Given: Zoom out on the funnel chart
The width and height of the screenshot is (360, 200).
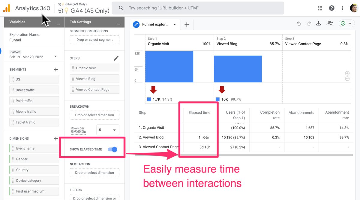Looking at the screenshot, I should click(x=347, y=79).
